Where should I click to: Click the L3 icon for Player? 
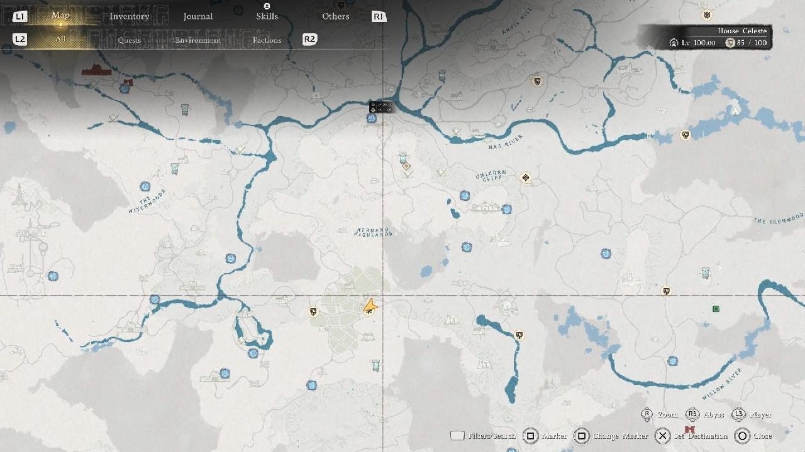pos(738,414)
